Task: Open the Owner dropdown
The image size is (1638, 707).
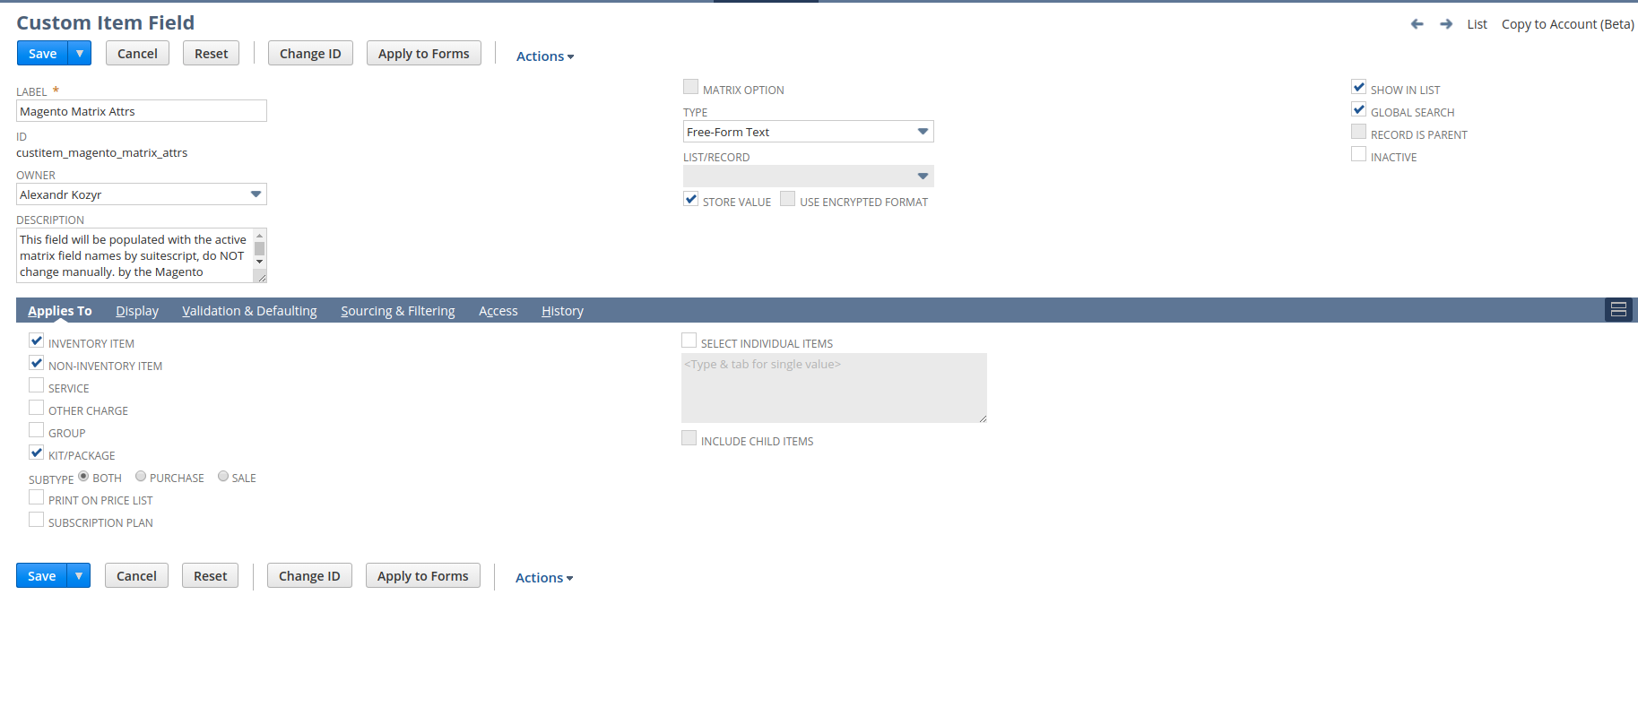Action: coord(142,194)
